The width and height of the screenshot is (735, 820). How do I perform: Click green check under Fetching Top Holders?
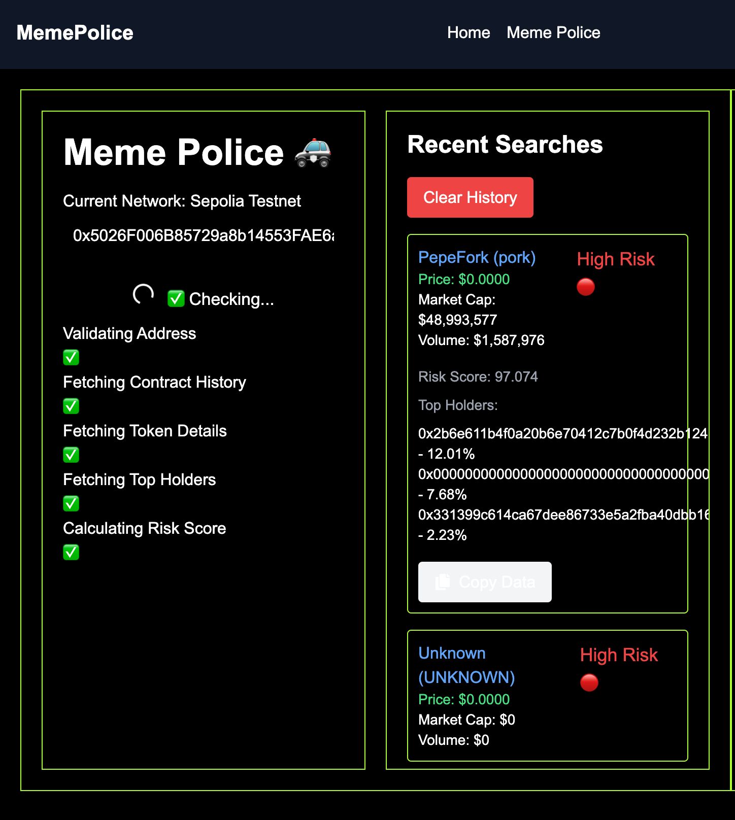(x=71, y=503)
